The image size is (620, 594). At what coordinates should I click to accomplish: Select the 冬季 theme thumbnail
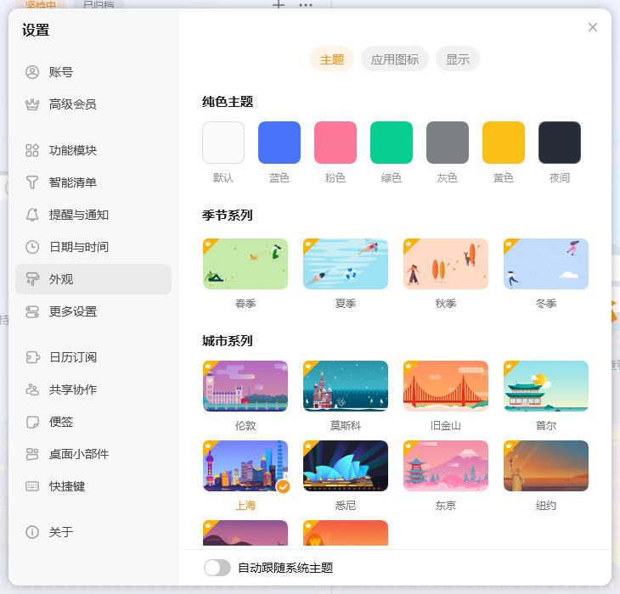coord(546,264)
